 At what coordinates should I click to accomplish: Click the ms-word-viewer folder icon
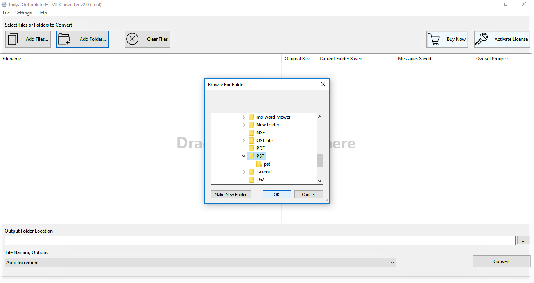tap(251, 117)
